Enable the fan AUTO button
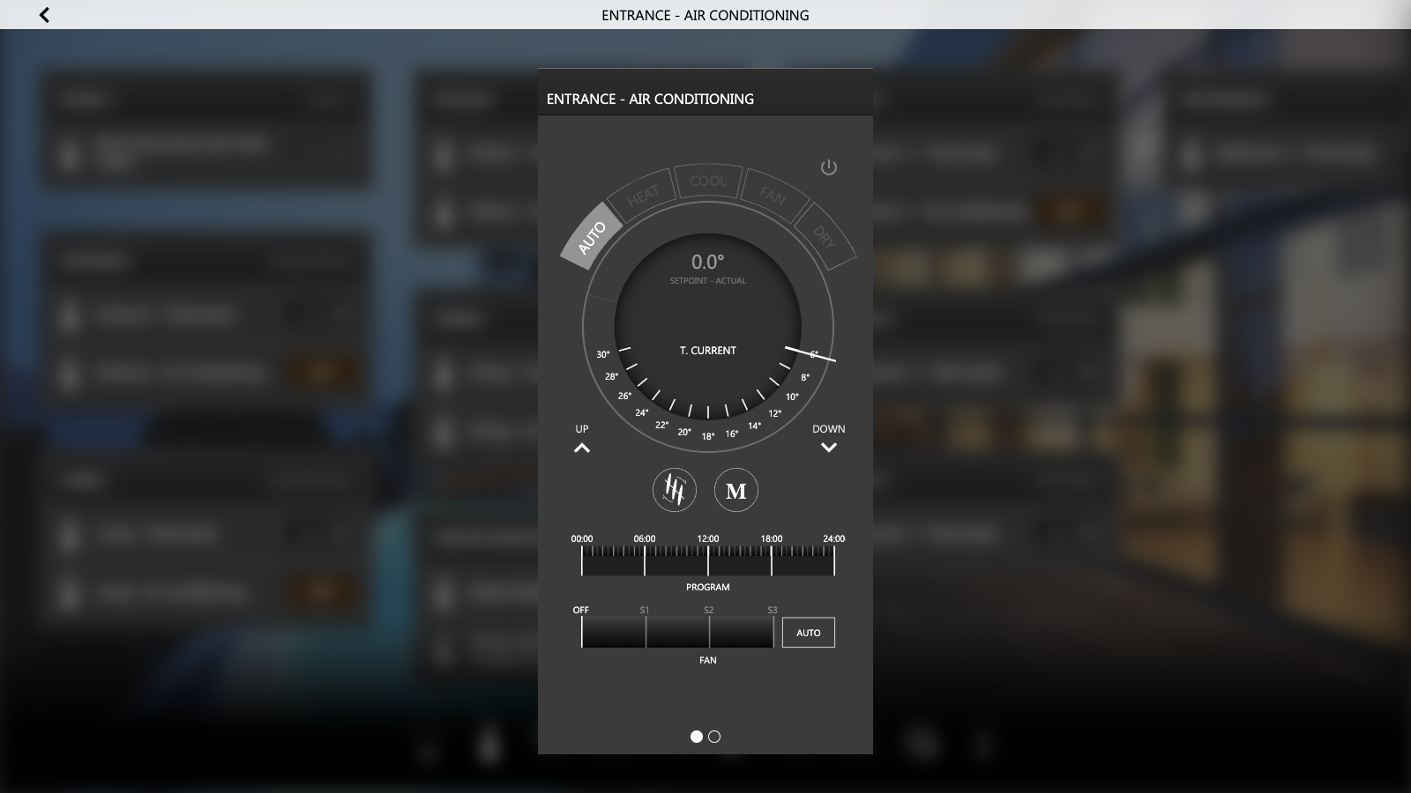 pyautogui.click(x=809, y=633)
